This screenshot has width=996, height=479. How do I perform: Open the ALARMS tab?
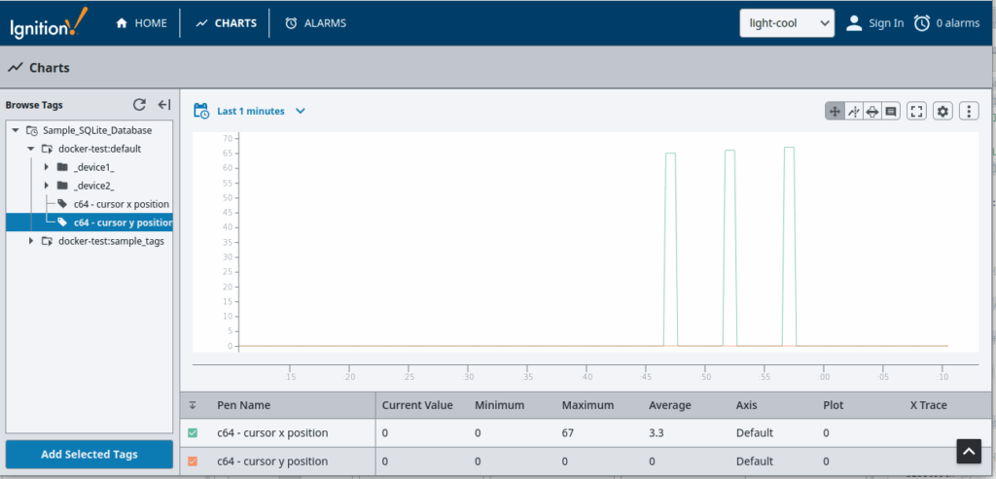click(315, 23)
